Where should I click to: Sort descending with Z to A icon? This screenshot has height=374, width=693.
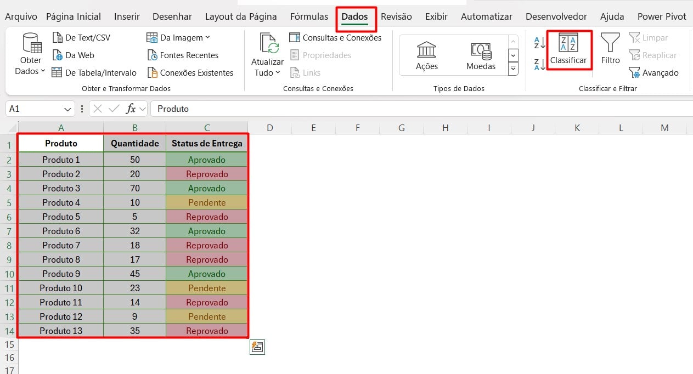(539, 64)
